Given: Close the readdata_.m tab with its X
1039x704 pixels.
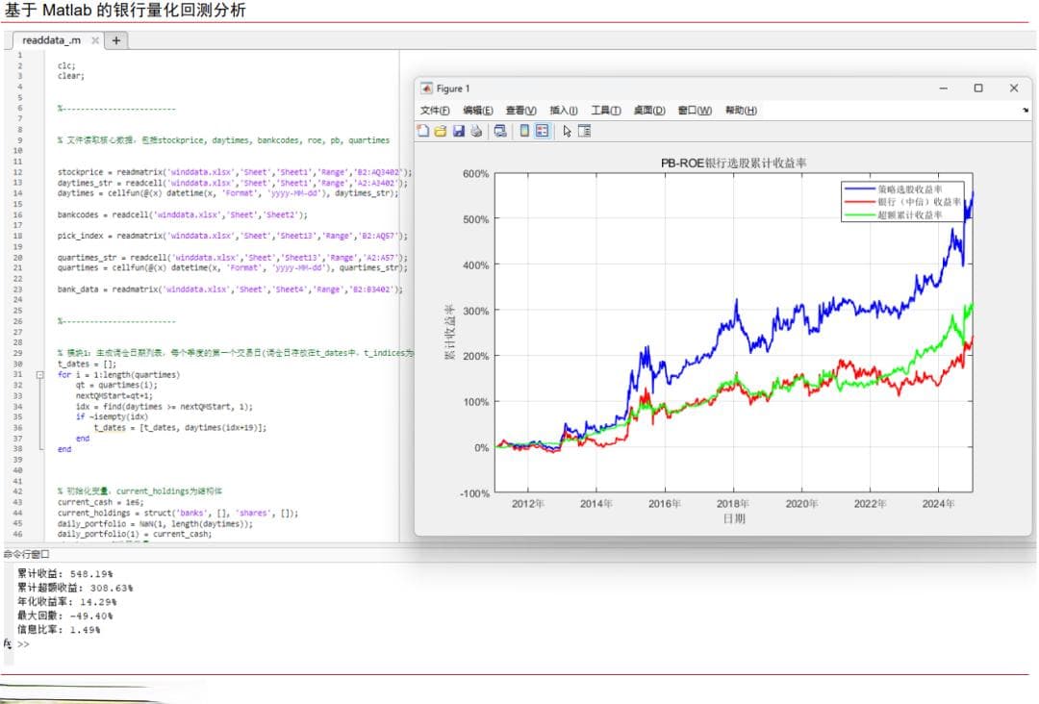Looking at the screenshot, I should click(95, 40).
